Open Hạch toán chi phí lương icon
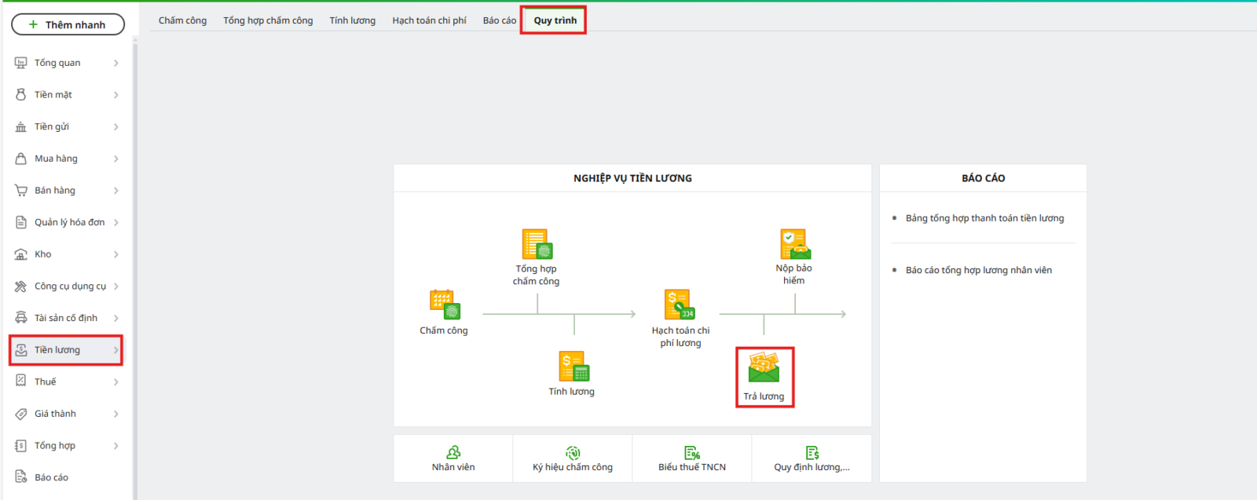1257x500 pixels. 680,305
